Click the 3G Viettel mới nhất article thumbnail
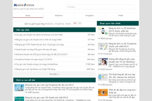Image resolution: width=152 pixels, height=101 pixels. coord(19,99)
